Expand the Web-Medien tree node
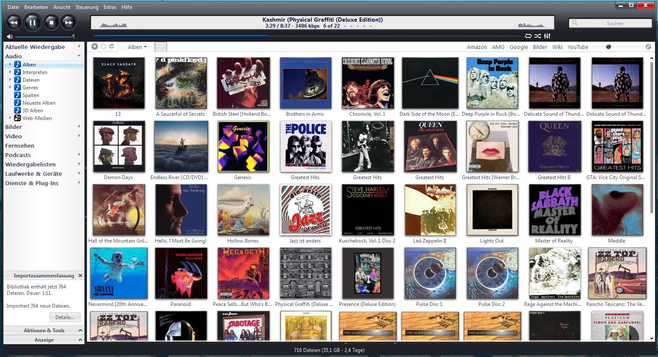This screenshot has height=357, width=658. pyautogui.click(x=10, y=118)
